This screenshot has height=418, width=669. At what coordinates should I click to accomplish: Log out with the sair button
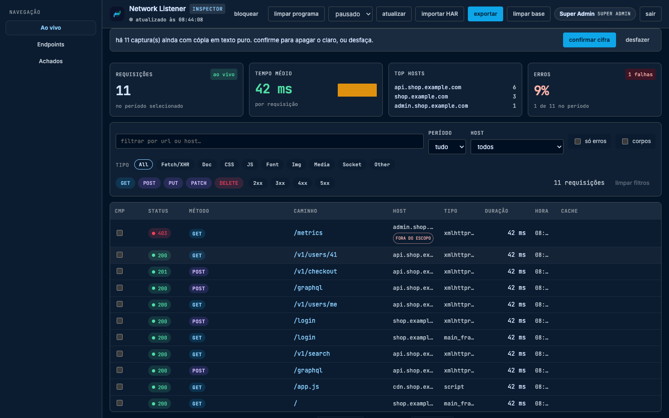click(650, 14)
